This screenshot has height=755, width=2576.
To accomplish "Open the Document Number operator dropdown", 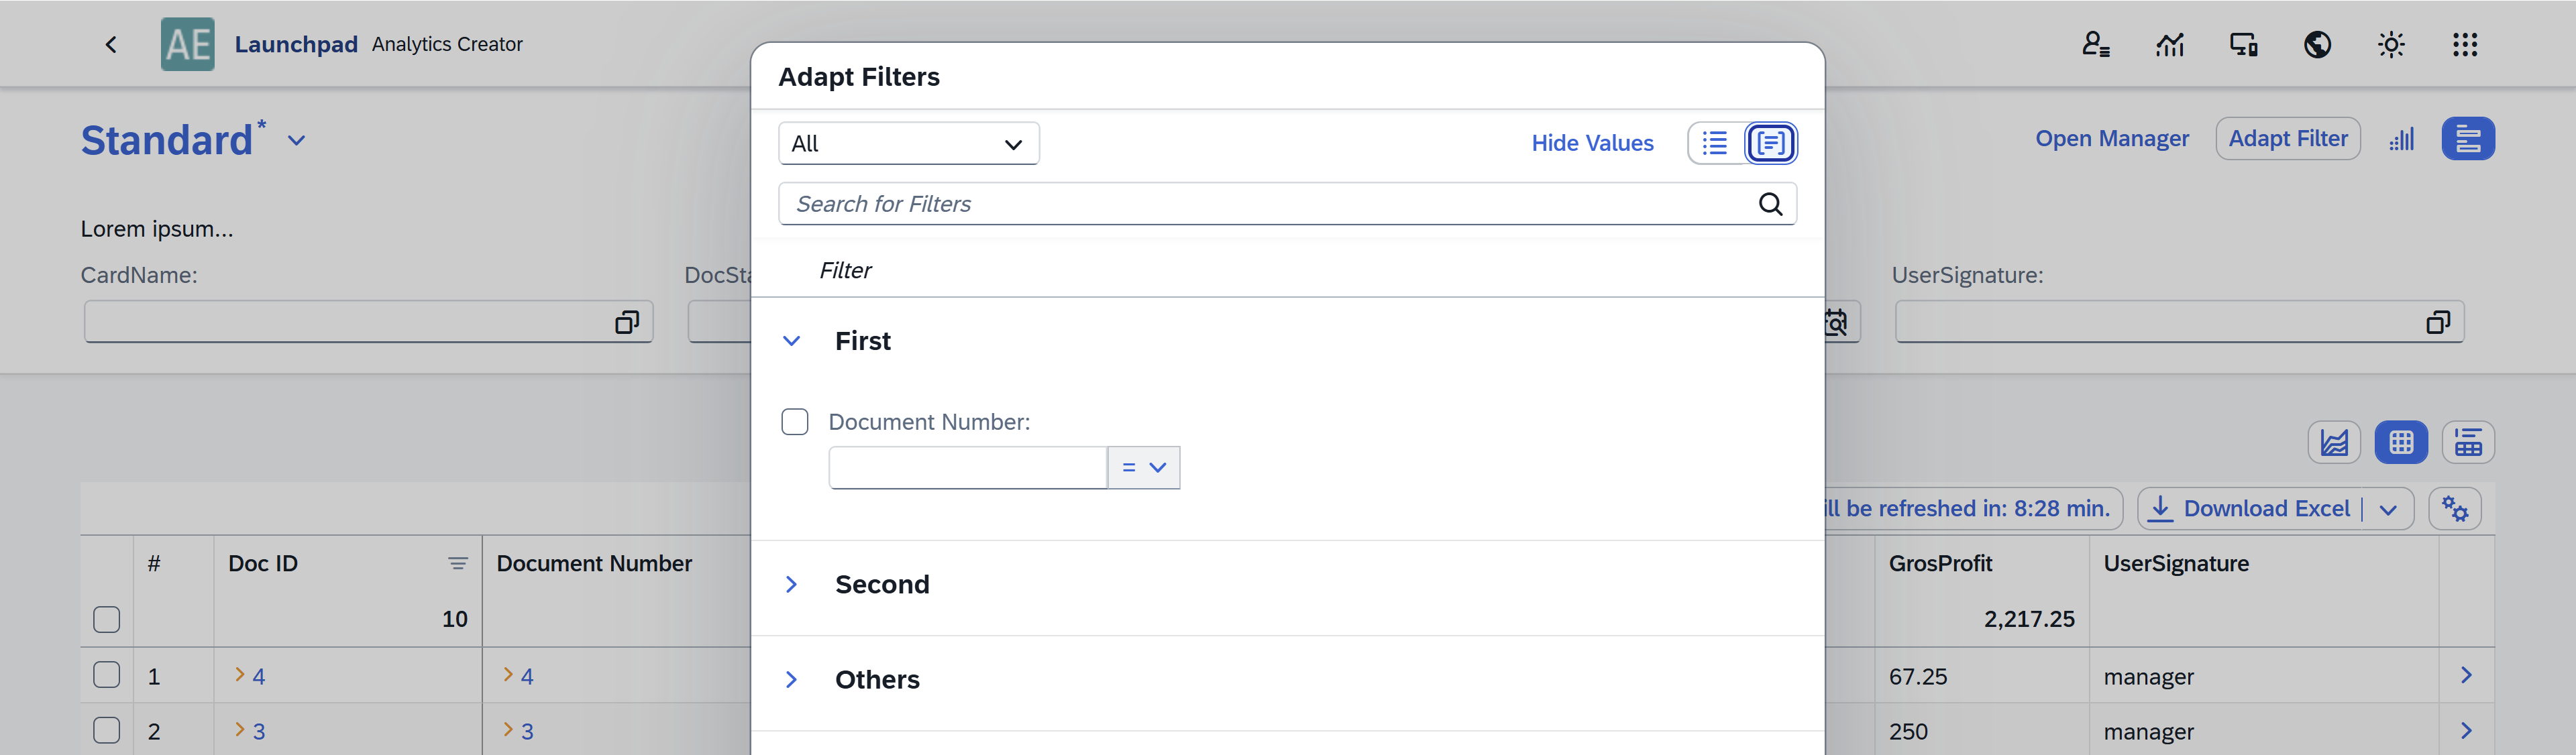I will [x=1144, y=467].
